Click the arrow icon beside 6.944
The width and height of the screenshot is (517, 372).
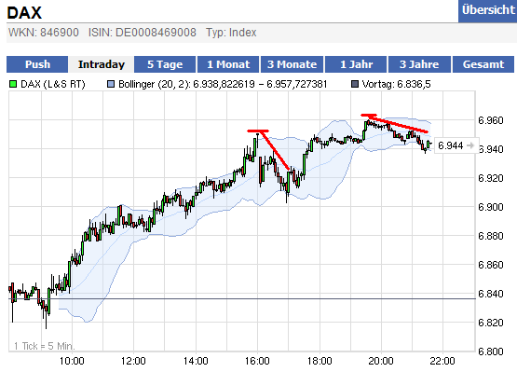[x=470, y=145]
